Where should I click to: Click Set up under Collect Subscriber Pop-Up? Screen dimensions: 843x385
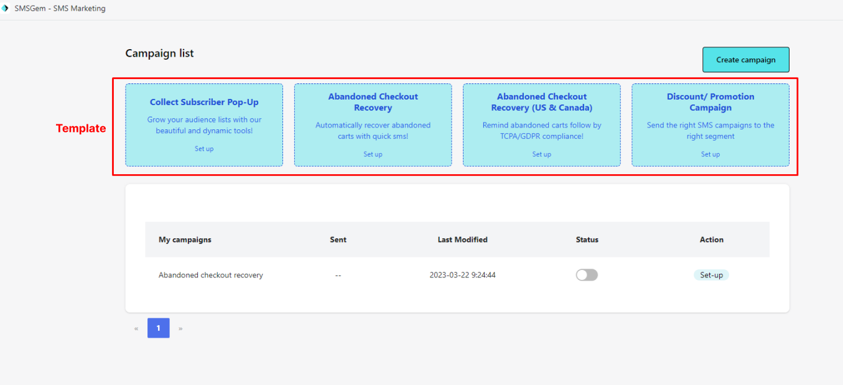click(x=204, y=149)
